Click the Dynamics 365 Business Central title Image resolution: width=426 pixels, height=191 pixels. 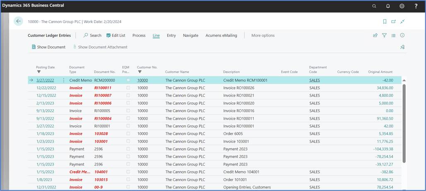(33, 5)
